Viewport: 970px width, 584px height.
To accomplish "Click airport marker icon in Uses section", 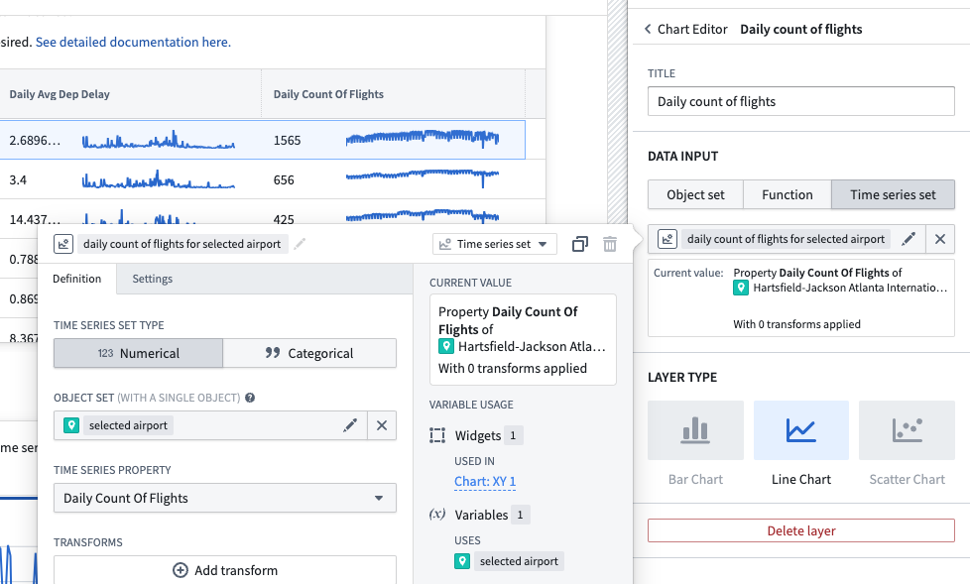I will point(462,561).
